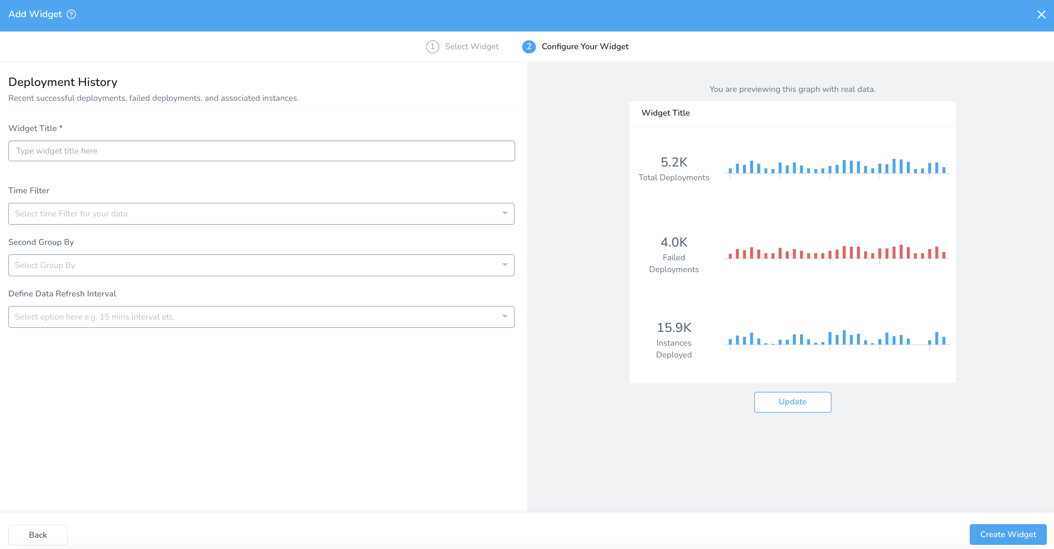
Task: Click the refresh interval dropdown arrow
Action: coord(504,316)
